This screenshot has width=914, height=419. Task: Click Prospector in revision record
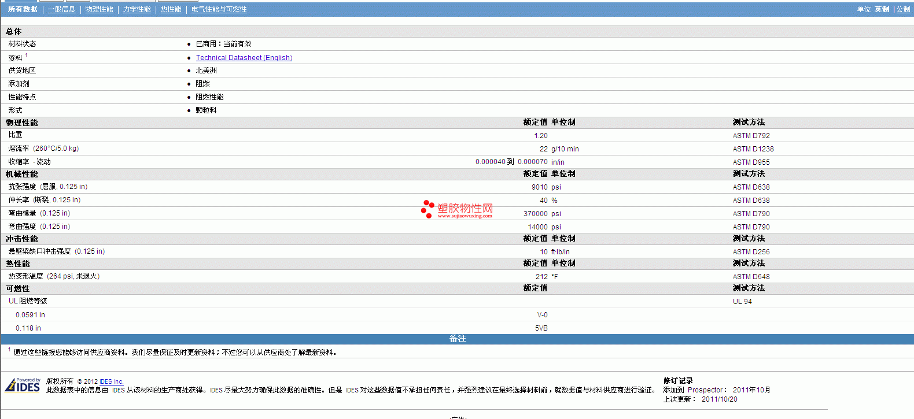(x=705, y=390)
